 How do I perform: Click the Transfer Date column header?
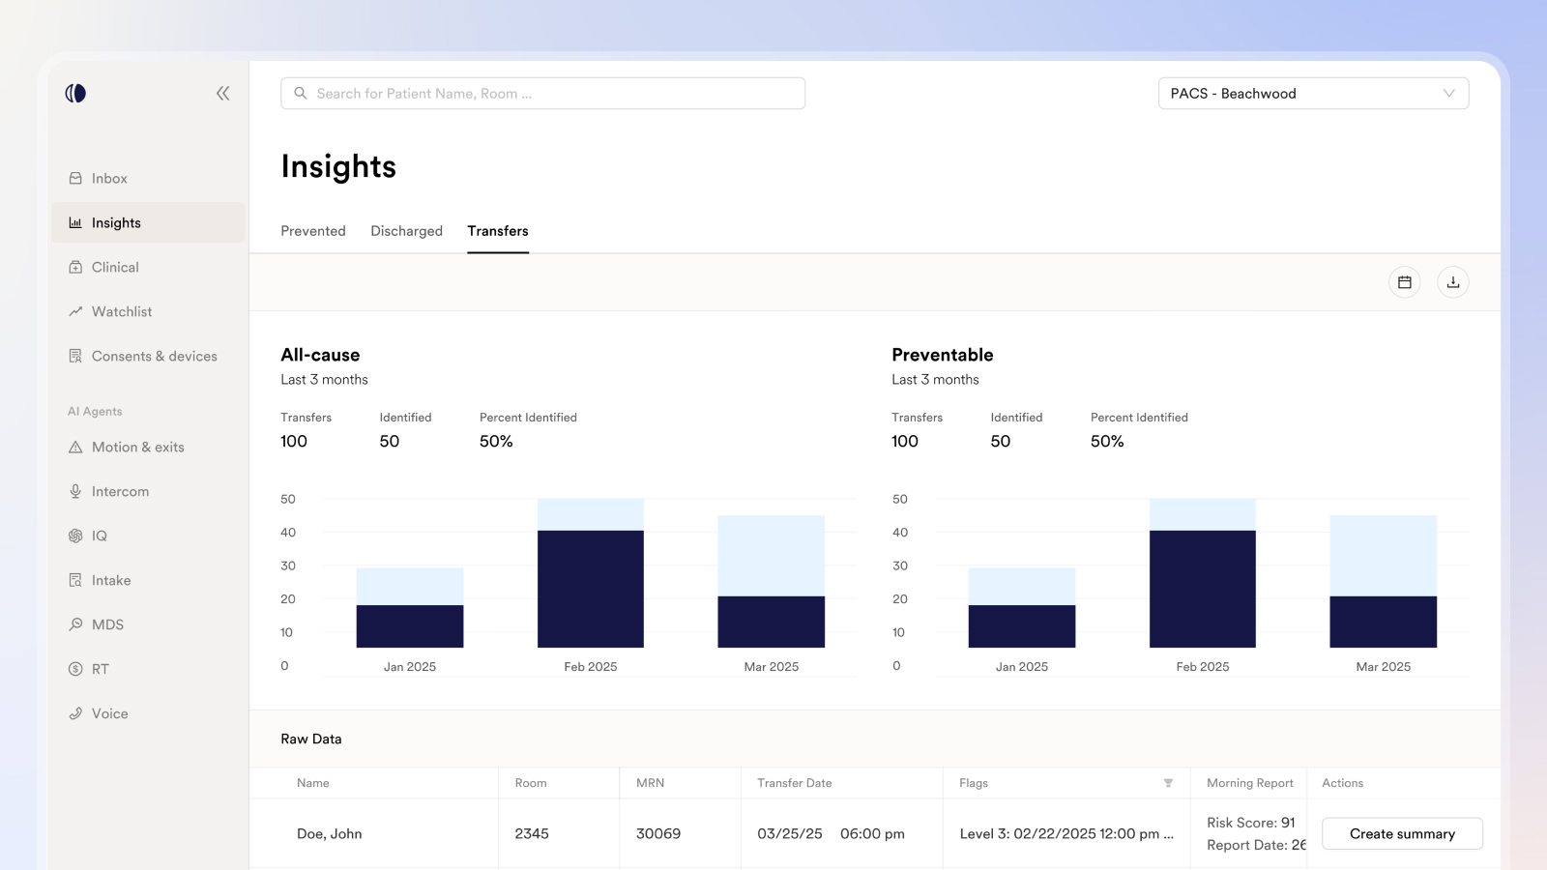795,783
